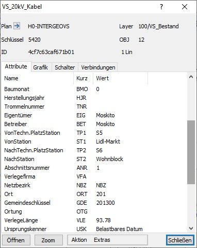This screenshot has width=197, height=248.
Task: Click the scrollbar up arrow
Action: click(x=191, y=77)
